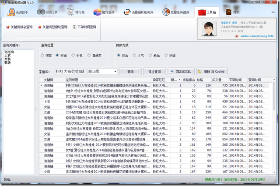
Task: Open the 组词工具 tab
Action: click(x=49, y=12)
